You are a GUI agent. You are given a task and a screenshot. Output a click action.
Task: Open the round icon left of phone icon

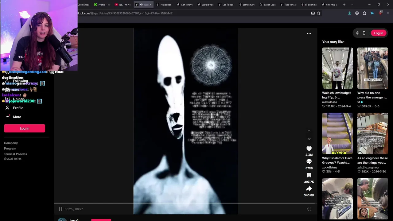click(x=357, y=33)
